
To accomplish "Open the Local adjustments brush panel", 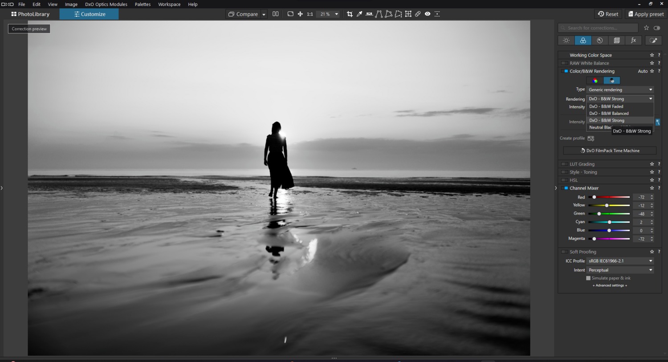I will [653, 41].
